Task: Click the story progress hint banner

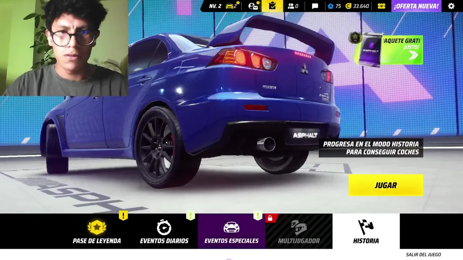Action: [x=371, y=148]
